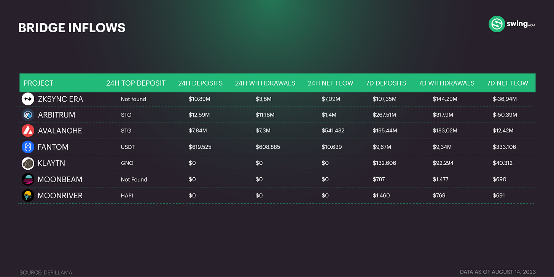Select the 7D NET FLOW column header
This screenshot has width=554, height=277.
pyautogui.click(x=508, y=83)
